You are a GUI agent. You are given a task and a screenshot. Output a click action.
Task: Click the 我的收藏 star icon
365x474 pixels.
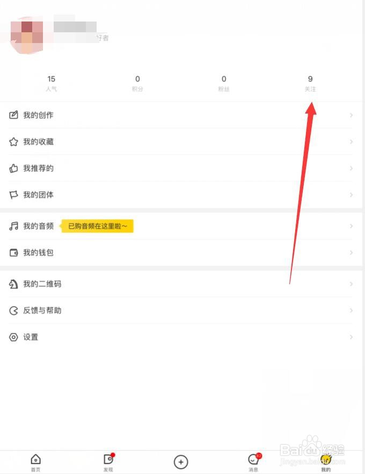pyautogui.click(x=14, y=142)
